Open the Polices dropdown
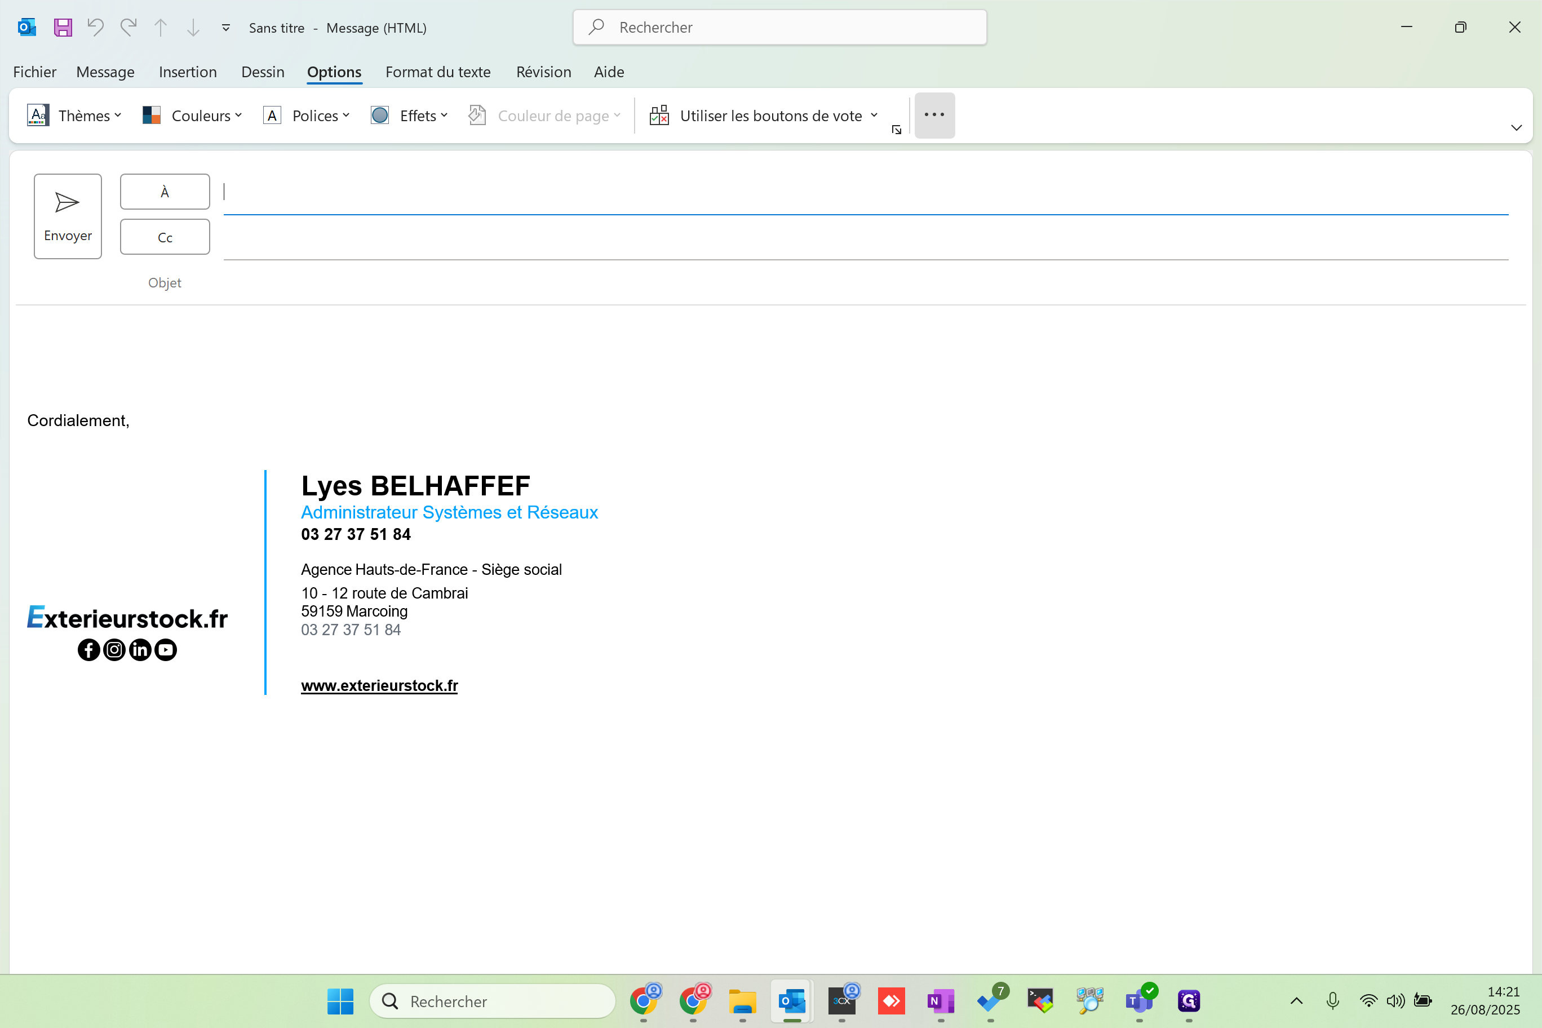This screenshot has width=1542, height=1028. coord(306,116)
